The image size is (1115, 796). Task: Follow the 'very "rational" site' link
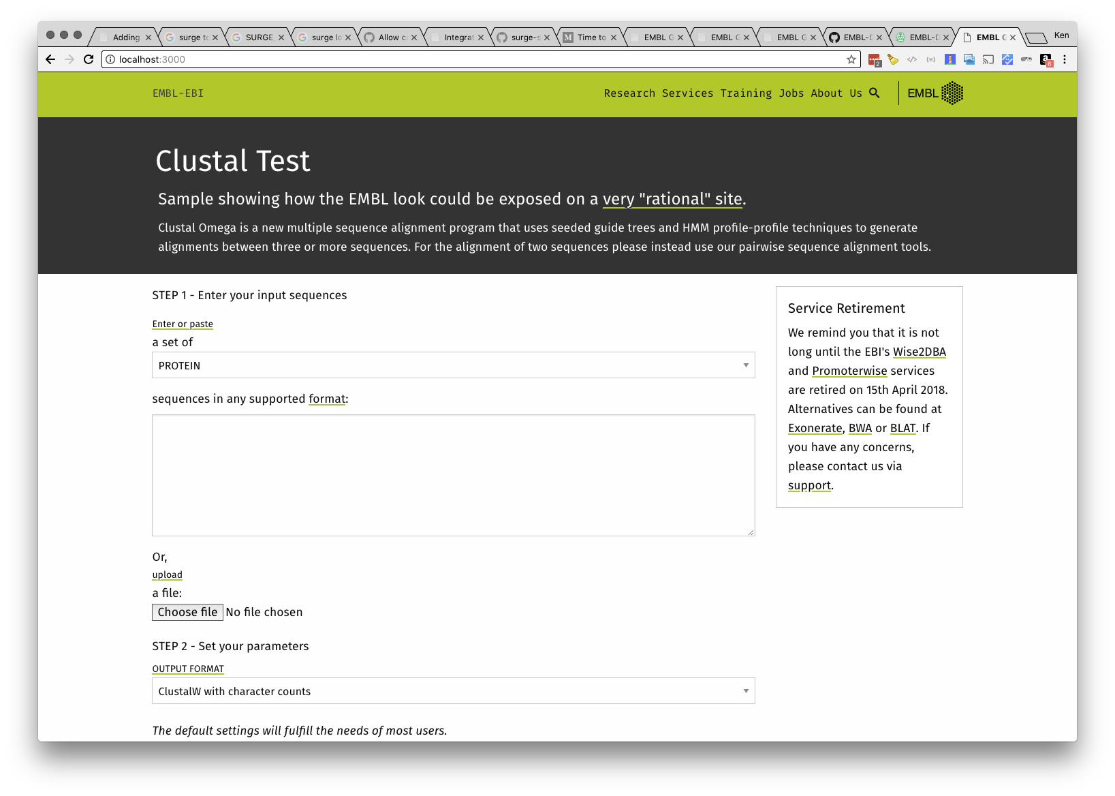tap(672, 199)
